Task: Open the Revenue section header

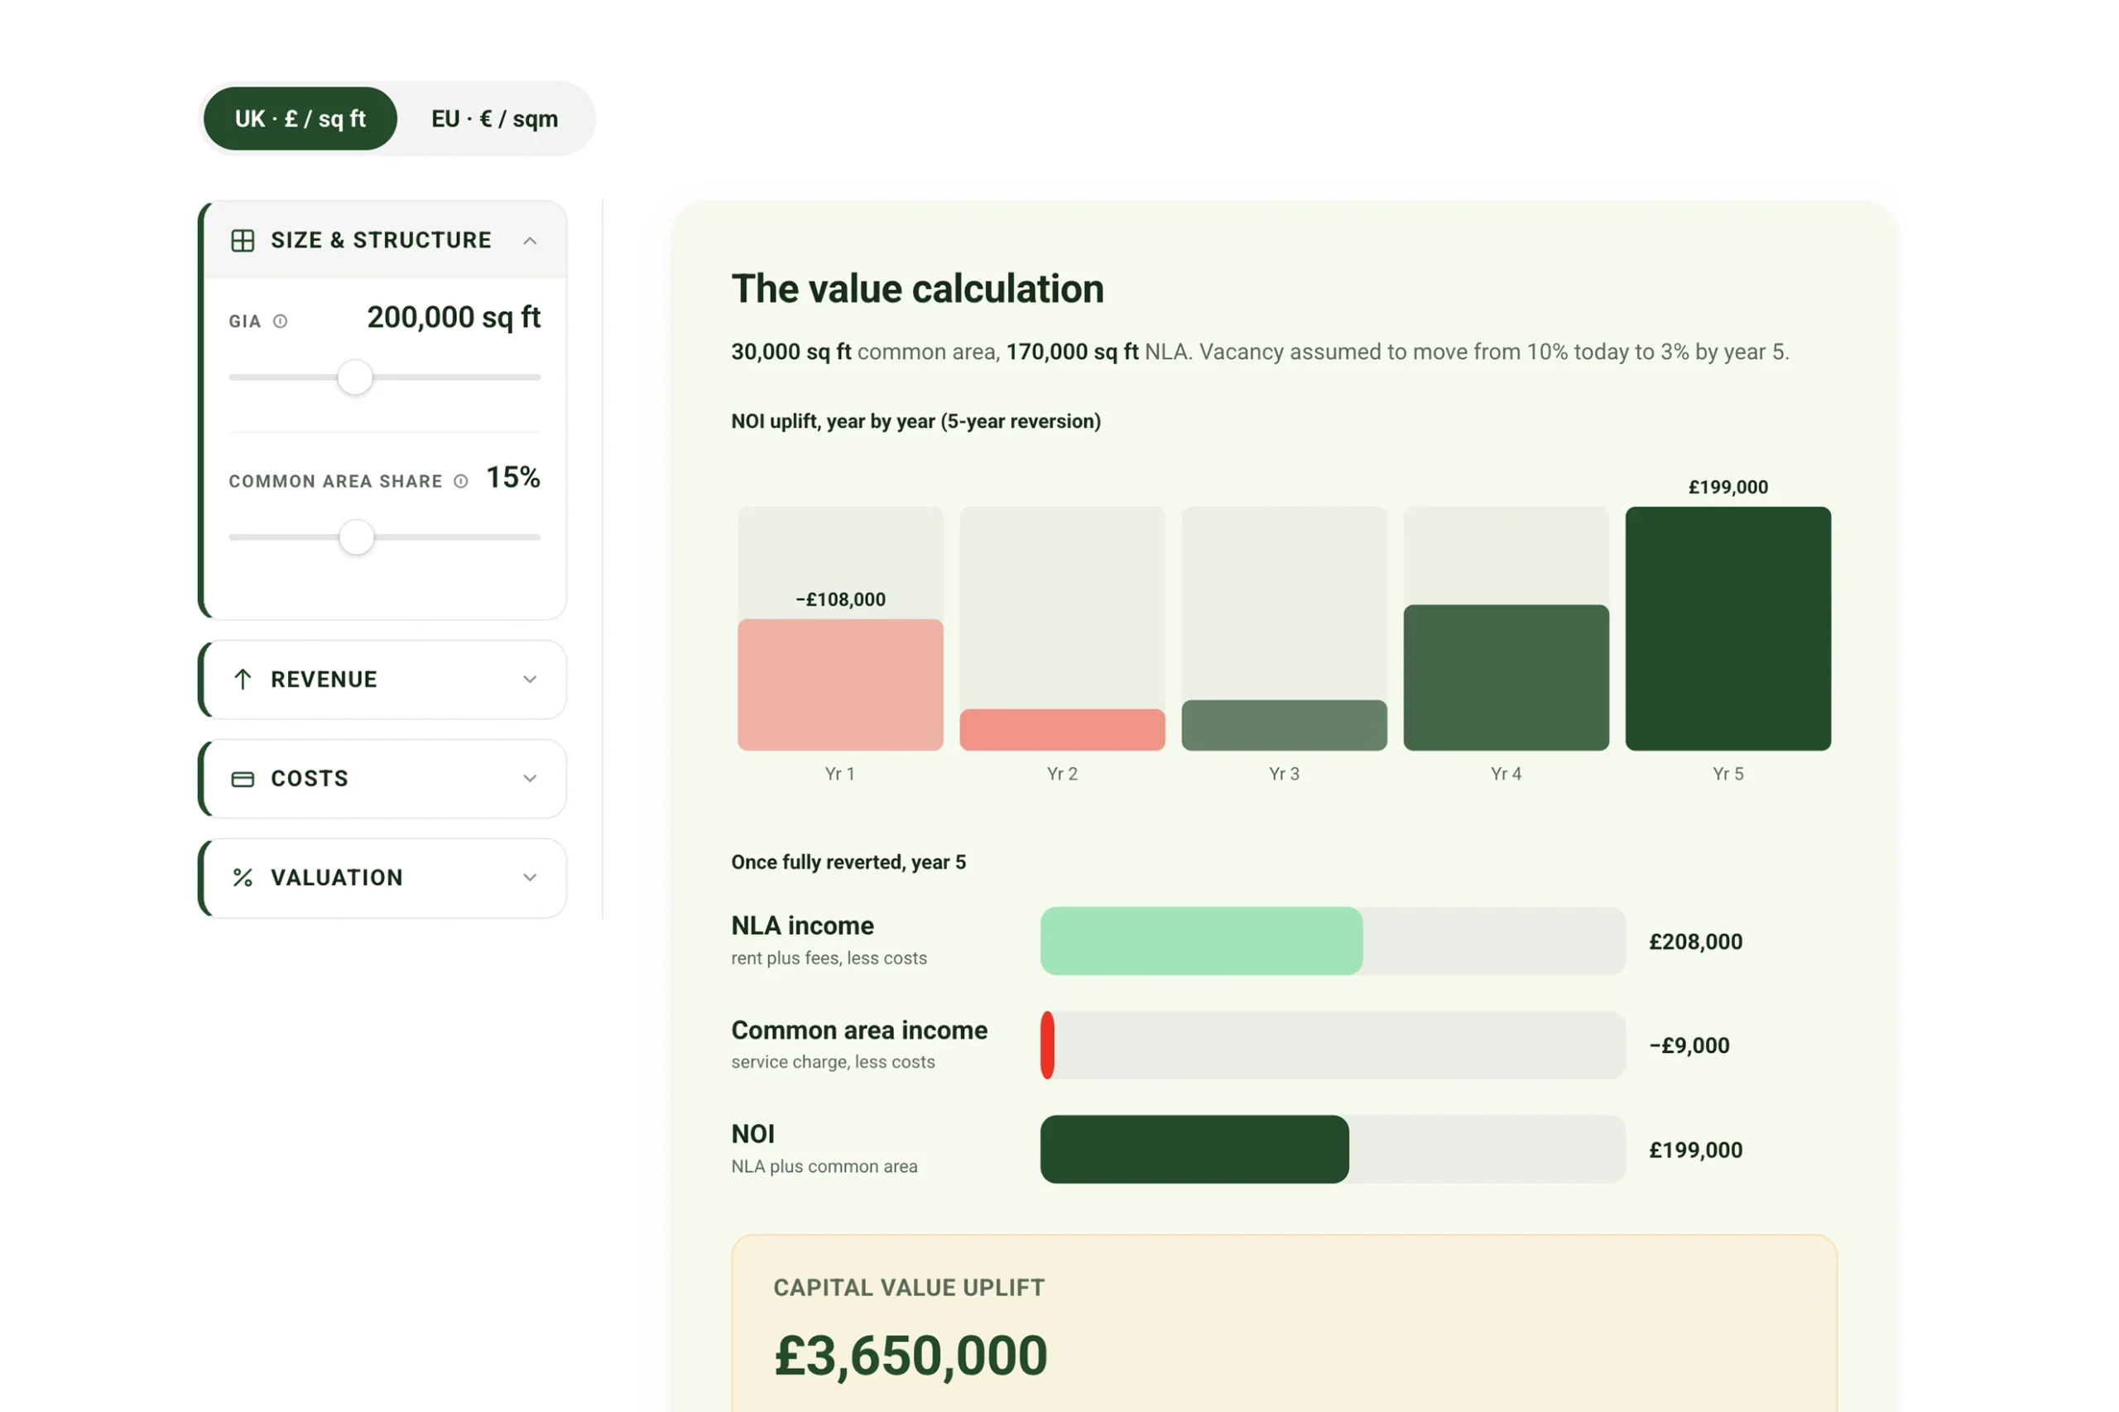Action: coord(383,680)
